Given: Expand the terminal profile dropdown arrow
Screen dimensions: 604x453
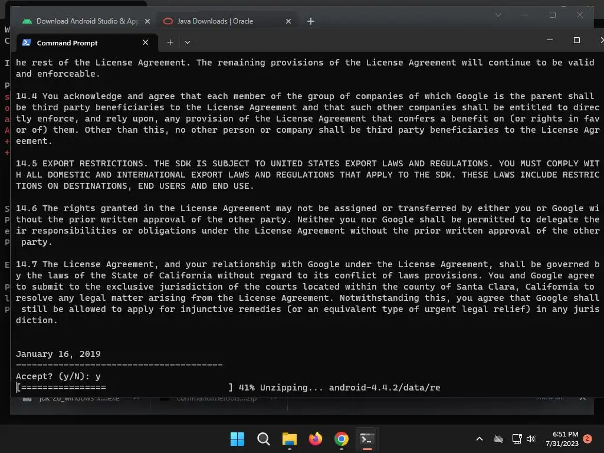Looking at the screenshot, I should (x=188, y=42).
